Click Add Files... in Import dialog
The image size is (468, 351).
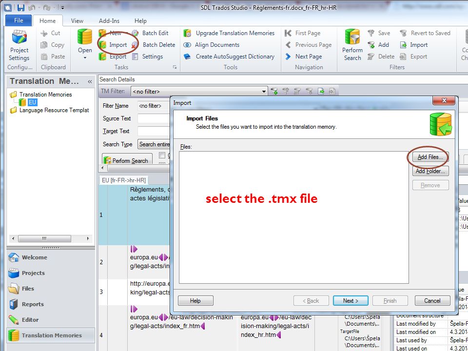coord(430,157)
